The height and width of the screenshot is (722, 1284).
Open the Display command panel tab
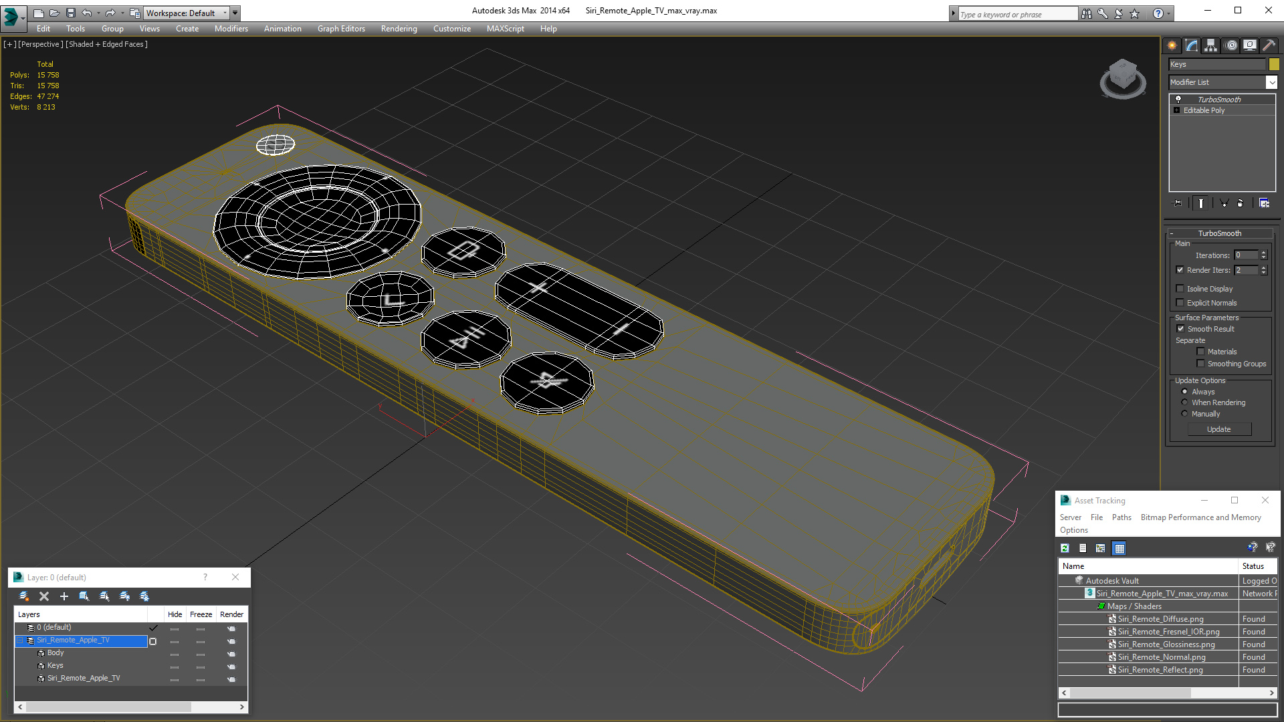1250,45
